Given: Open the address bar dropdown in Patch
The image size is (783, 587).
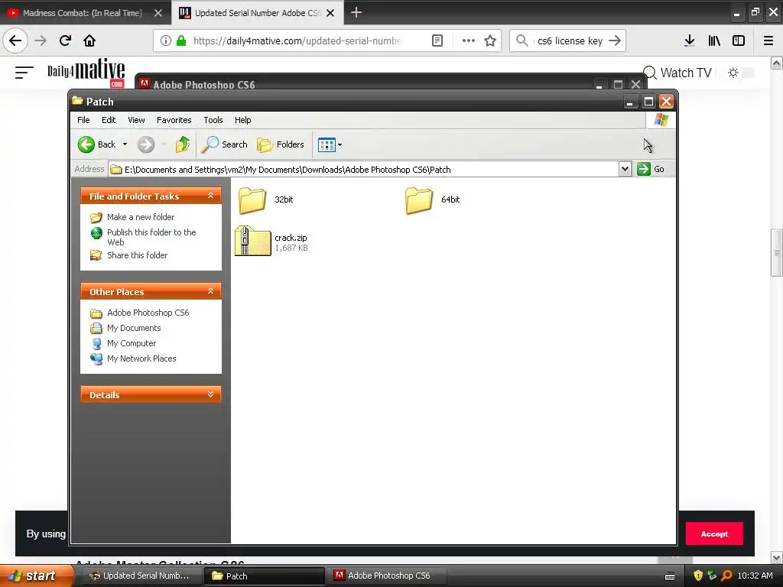Looking at the screenshot, I should coord(625,169).
